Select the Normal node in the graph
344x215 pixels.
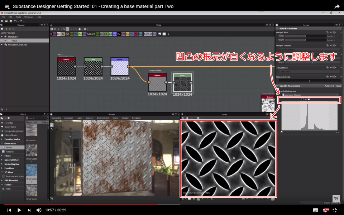click(x=120, y=67)
